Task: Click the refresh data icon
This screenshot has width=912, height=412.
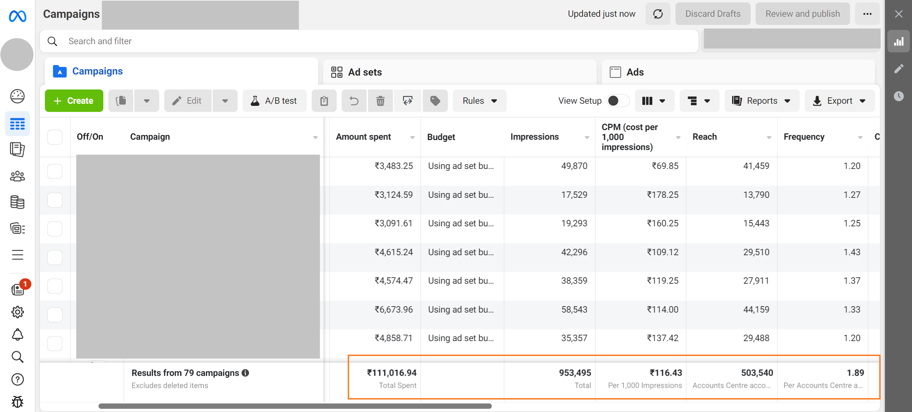Action: pos(658,14)
